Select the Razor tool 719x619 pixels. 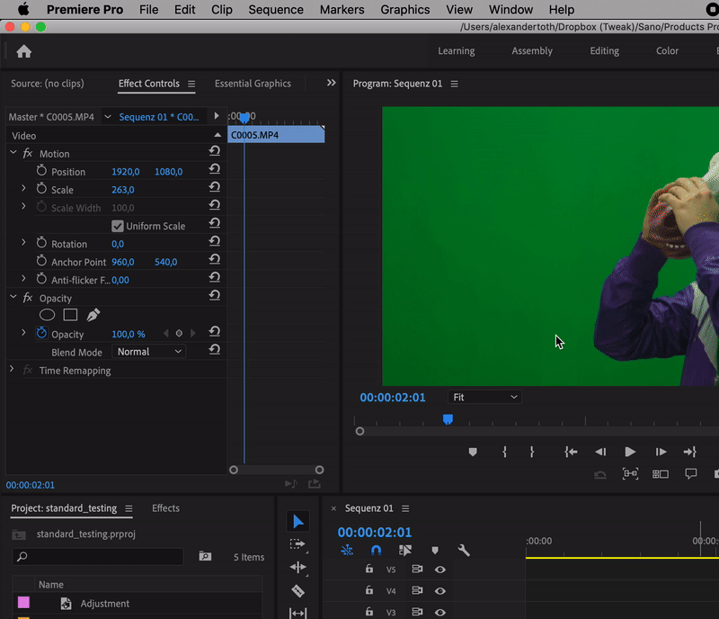[297, 591]
